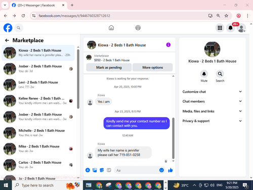Click the chat list scrollbar

(x=78, y=79)
